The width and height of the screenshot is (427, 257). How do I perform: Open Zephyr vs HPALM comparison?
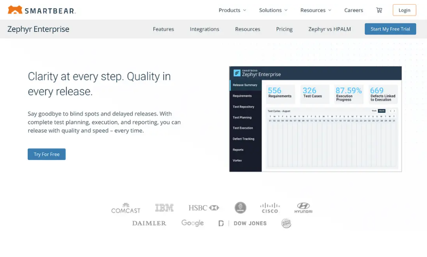pyautogui.click(x=329, y=29)
